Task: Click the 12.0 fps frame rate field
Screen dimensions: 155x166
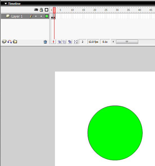Action: pyautogui.click(x=93, y=42)
